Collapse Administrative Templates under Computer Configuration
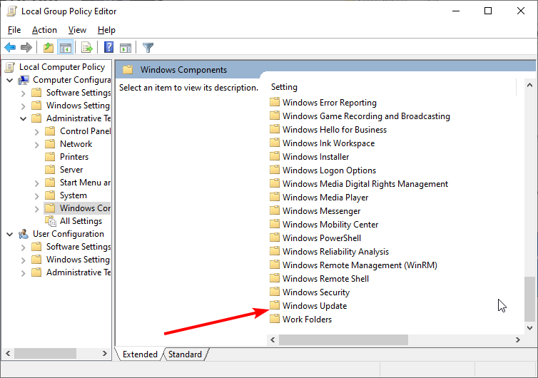This screenshot has width=538, height=378. coord(23,118)
